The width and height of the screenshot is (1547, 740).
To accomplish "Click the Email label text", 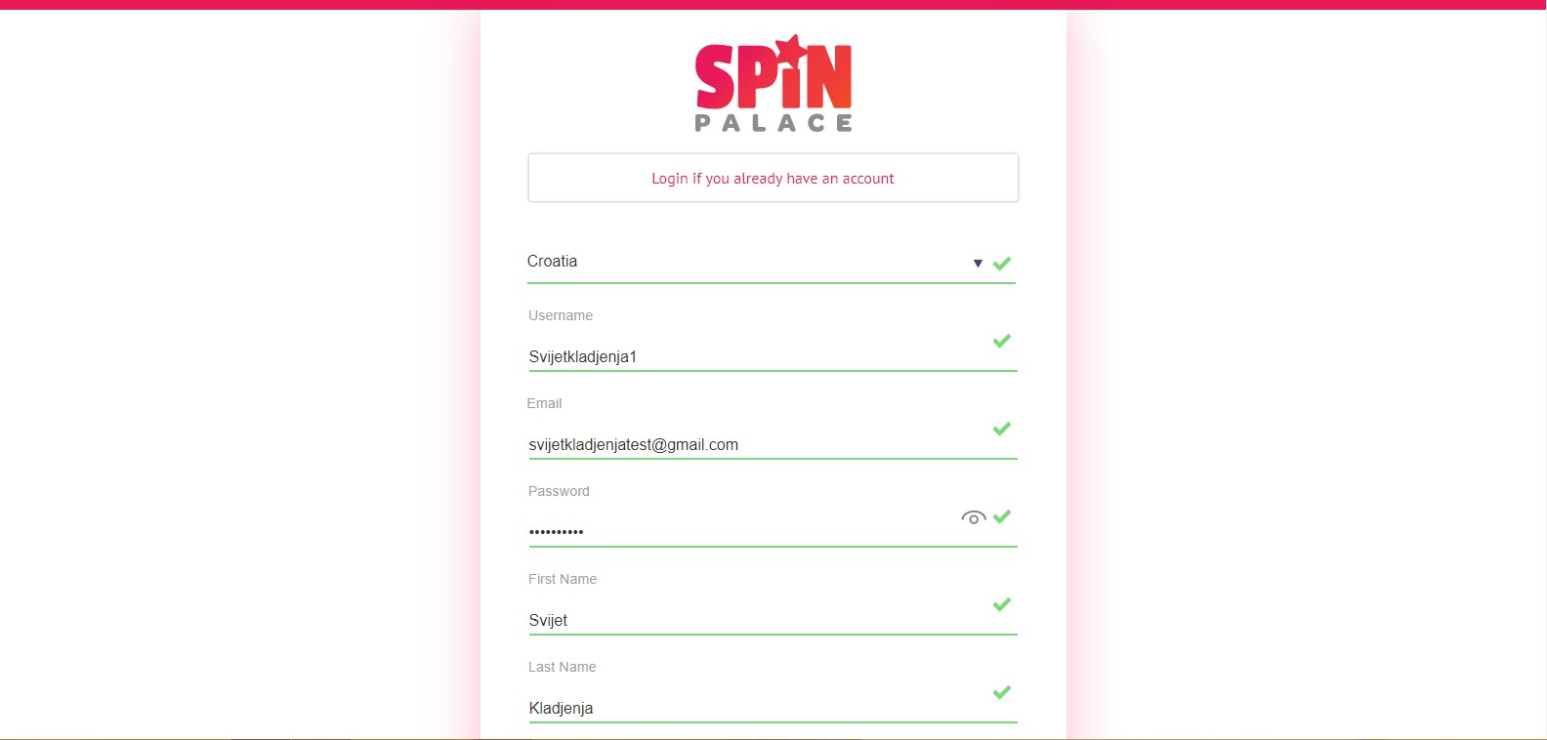I will click(x=544, y=403).
